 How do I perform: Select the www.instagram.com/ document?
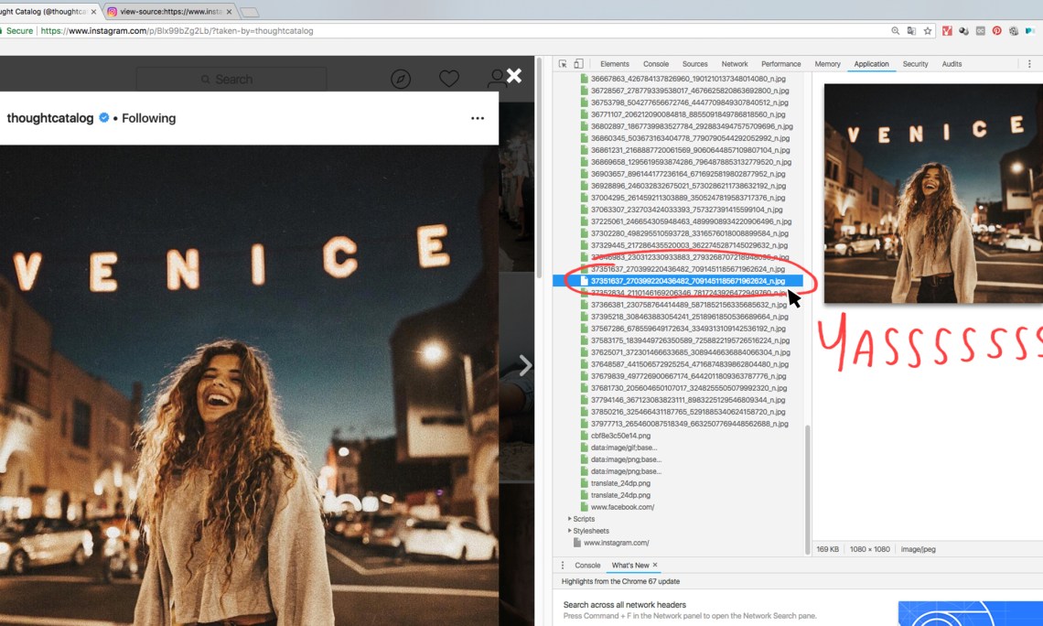coord(616,543)
